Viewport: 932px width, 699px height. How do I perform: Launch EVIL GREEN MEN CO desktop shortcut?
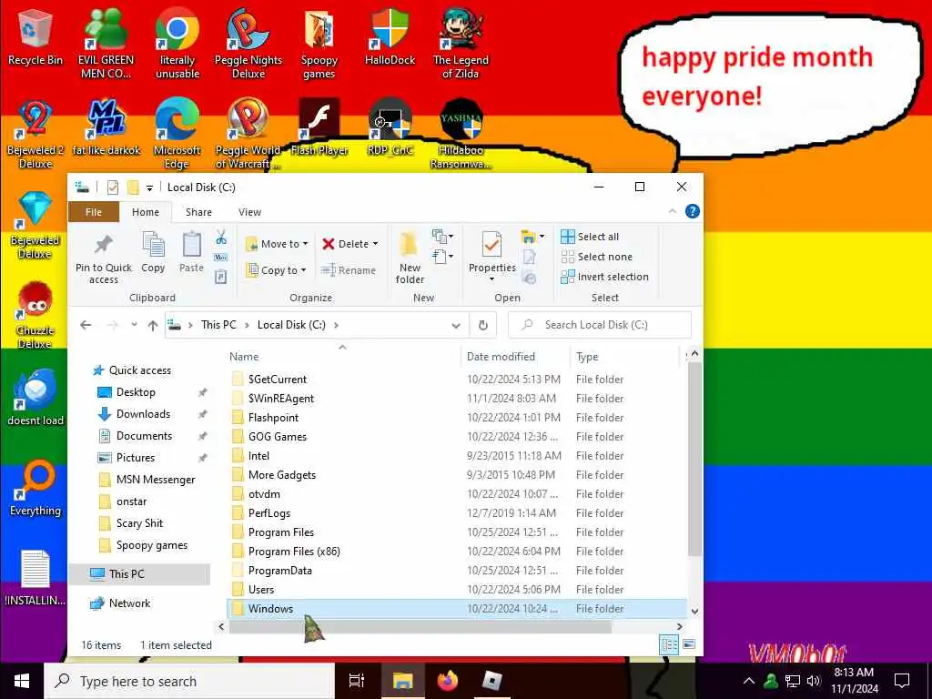click(x=106, y=45)
